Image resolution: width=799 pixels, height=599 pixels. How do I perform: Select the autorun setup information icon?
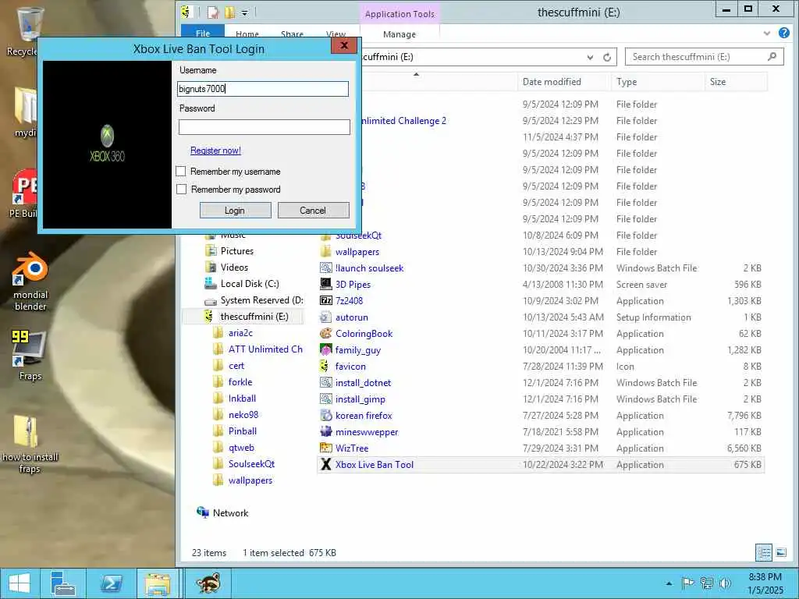(325, 317)
